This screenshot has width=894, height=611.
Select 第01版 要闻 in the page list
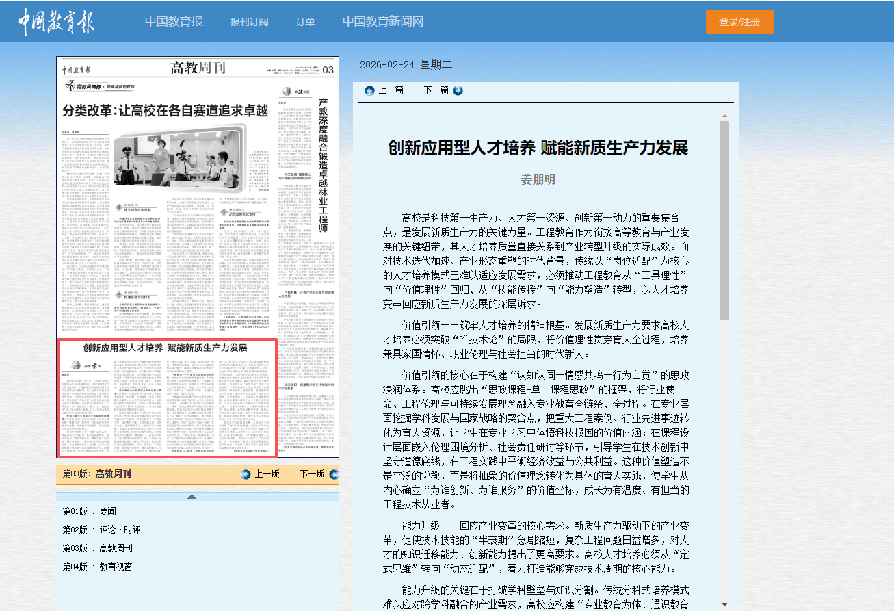(x=90, y=511)
